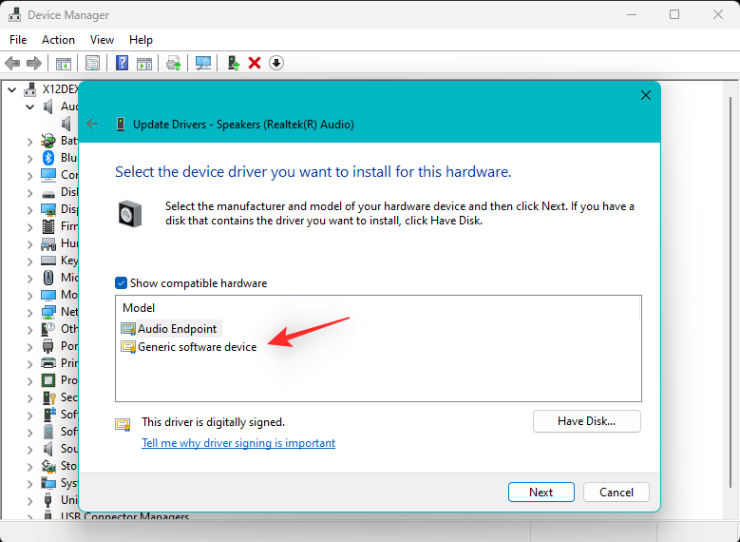Click the Have Disk button
The image size is (740, 542).
586,420
